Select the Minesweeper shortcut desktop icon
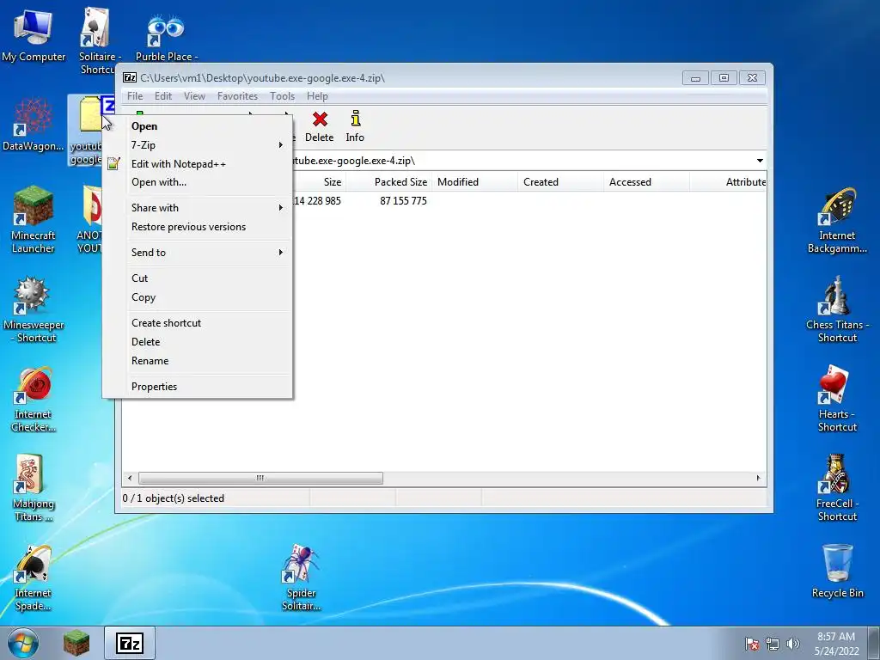The image size is (880, 660). click(34, 309)
